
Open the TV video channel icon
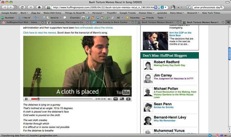coord(102,18)
